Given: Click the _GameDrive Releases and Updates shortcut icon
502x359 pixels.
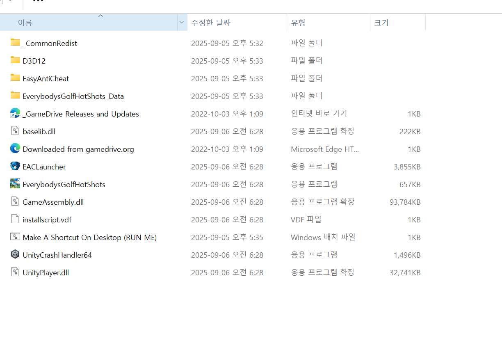Looking at the screenshot, I should pyautogui.click(x=15, y=113).
